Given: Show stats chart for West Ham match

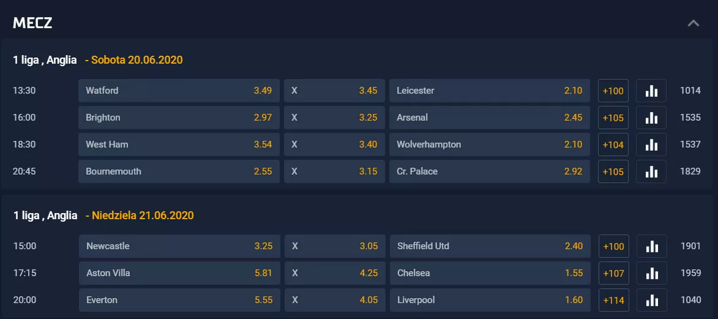Looking at the screenshot, I should pyautogui.click(x=651, y=145).
